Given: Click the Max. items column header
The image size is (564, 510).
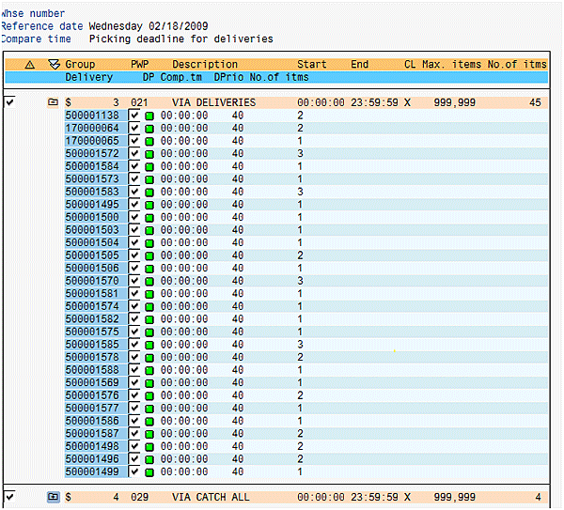Looking at the screenshot, I should [449, 65].
